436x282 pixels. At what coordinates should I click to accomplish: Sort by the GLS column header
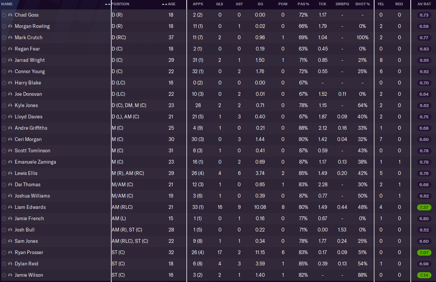pyautogui.click(x=220, y=4)
